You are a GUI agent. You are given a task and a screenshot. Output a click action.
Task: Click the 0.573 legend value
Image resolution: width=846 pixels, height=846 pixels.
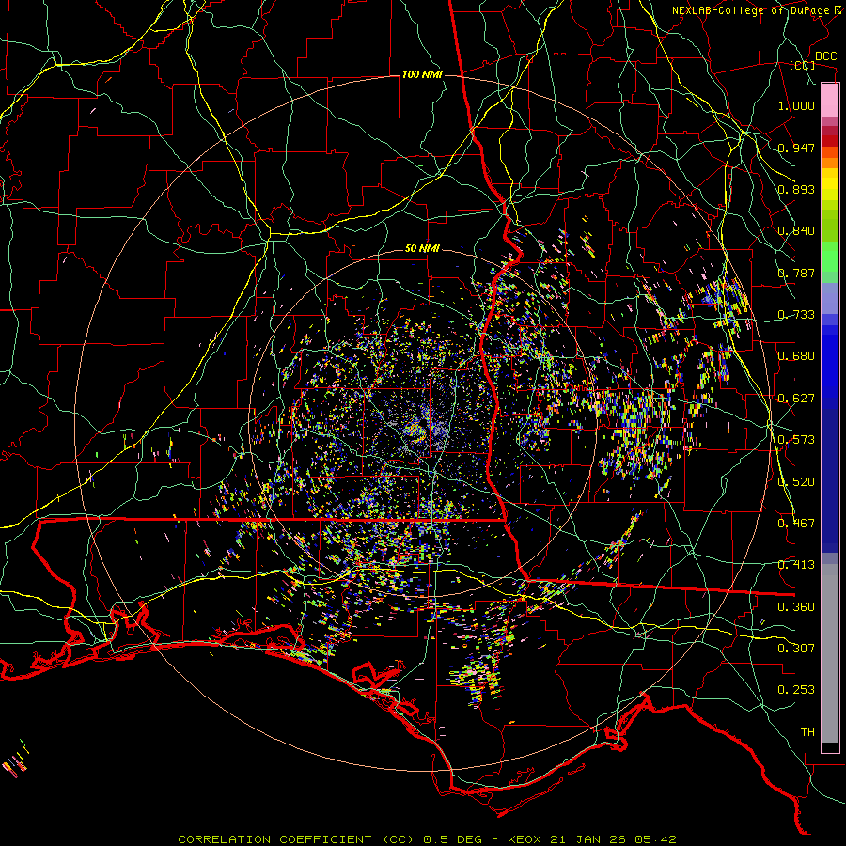[796, 440]
